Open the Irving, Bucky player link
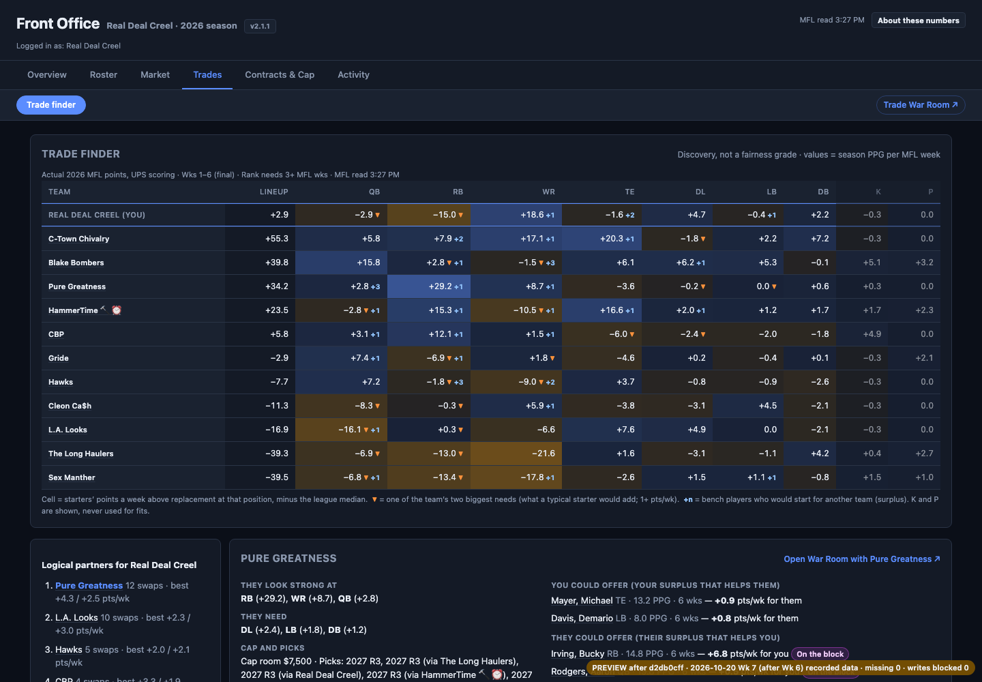Viewport: 982px width, 682px height. pos(578,654)
